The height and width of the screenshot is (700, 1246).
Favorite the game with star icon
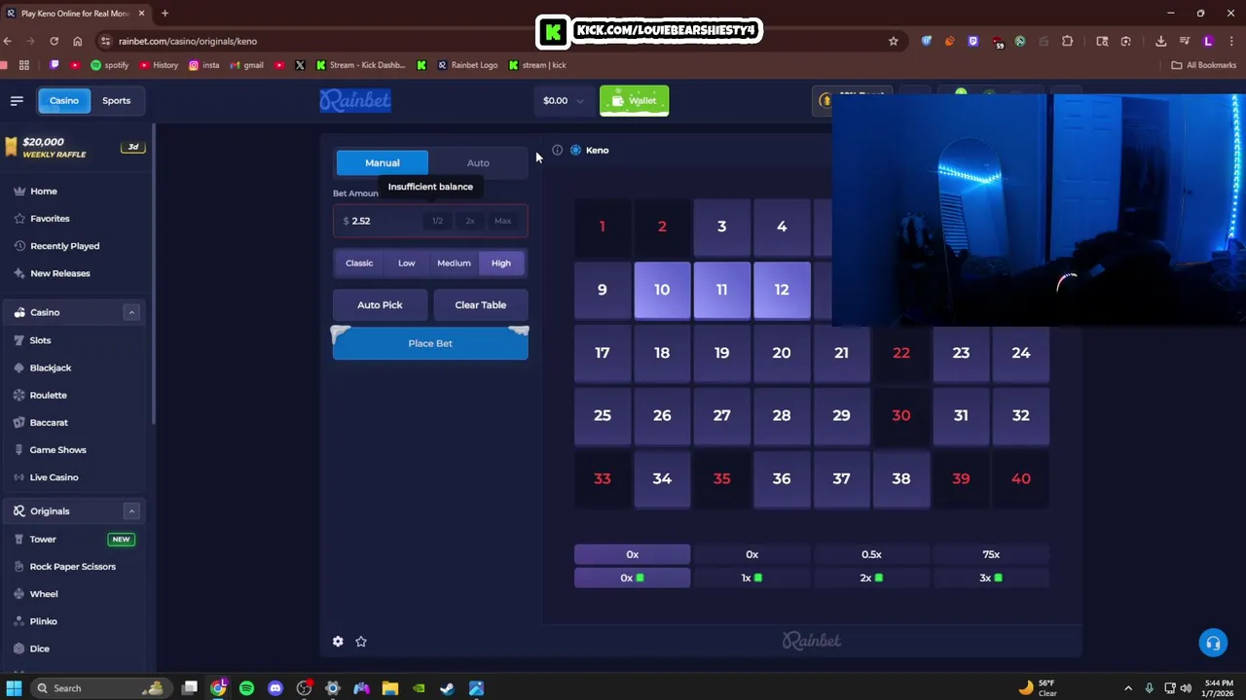pos(361,641)
